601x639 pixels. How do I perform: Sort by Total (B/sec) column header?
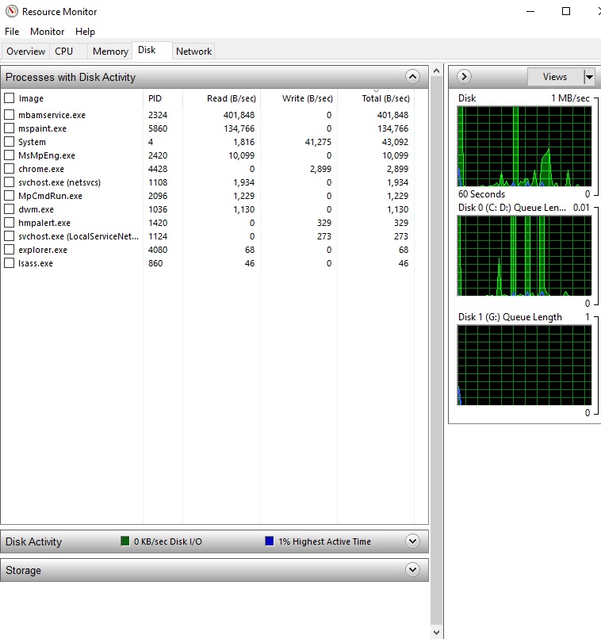[x=385, y=98]
